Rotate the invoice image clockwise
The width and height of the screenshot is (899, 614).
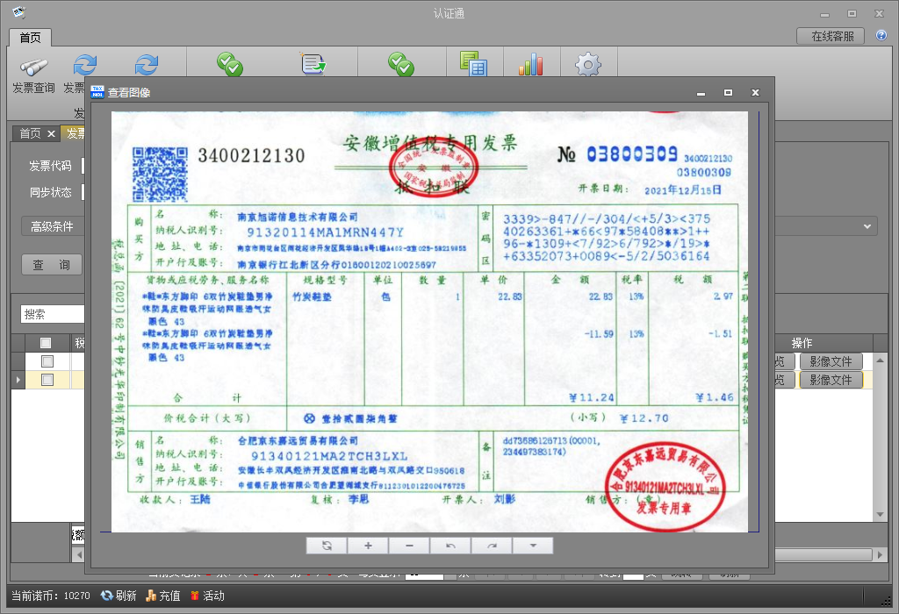[492, 546]
